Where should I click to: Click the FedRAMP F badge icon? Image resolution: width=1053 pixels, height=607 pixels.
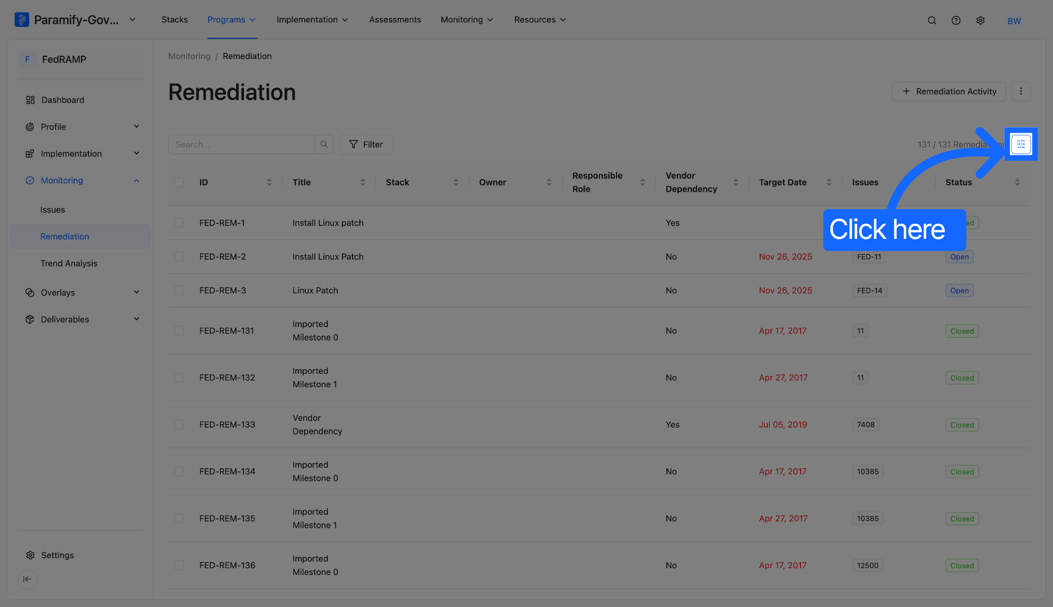(27, 60)
